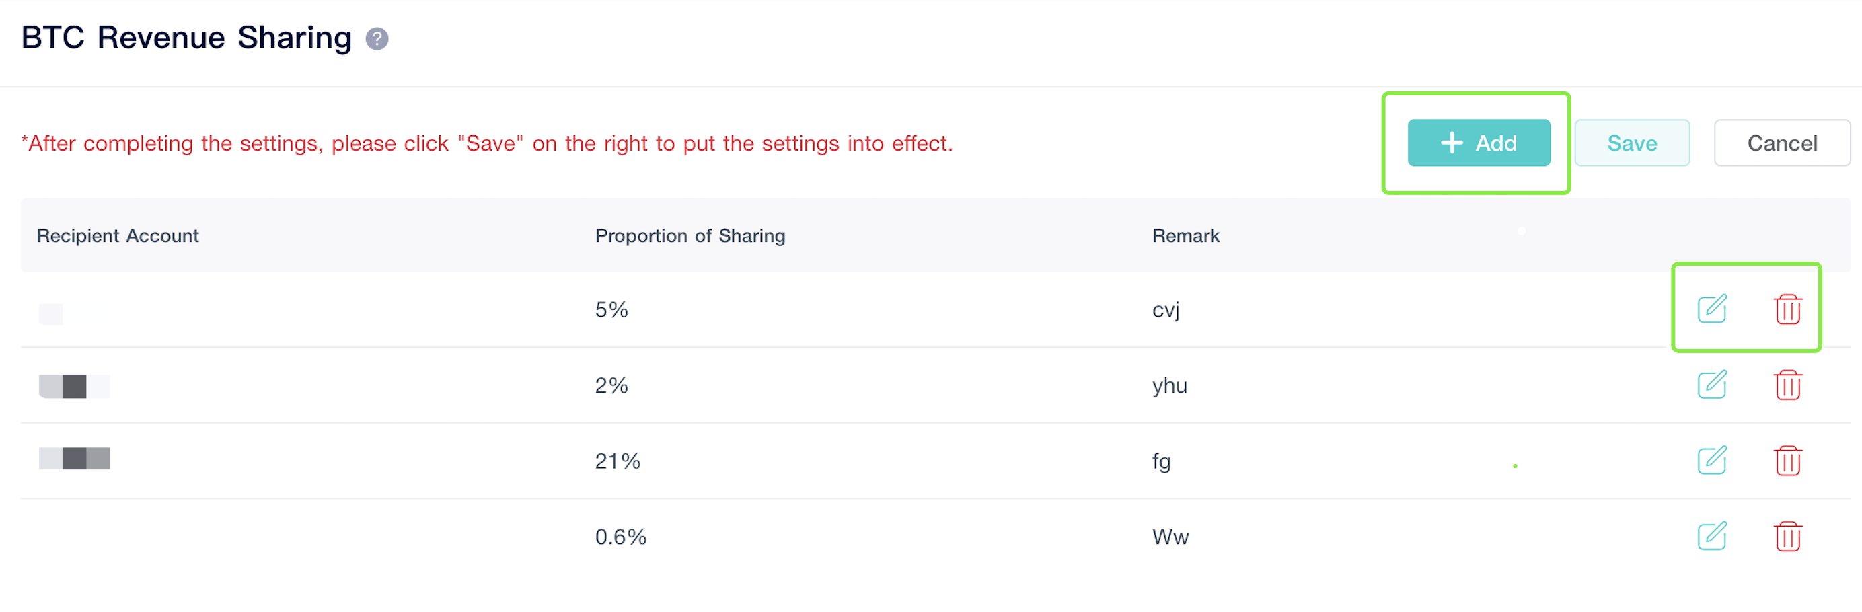Save the revenue sharing settings
The height and width of the screenshot is (612, 1862).
point(1631,143)
